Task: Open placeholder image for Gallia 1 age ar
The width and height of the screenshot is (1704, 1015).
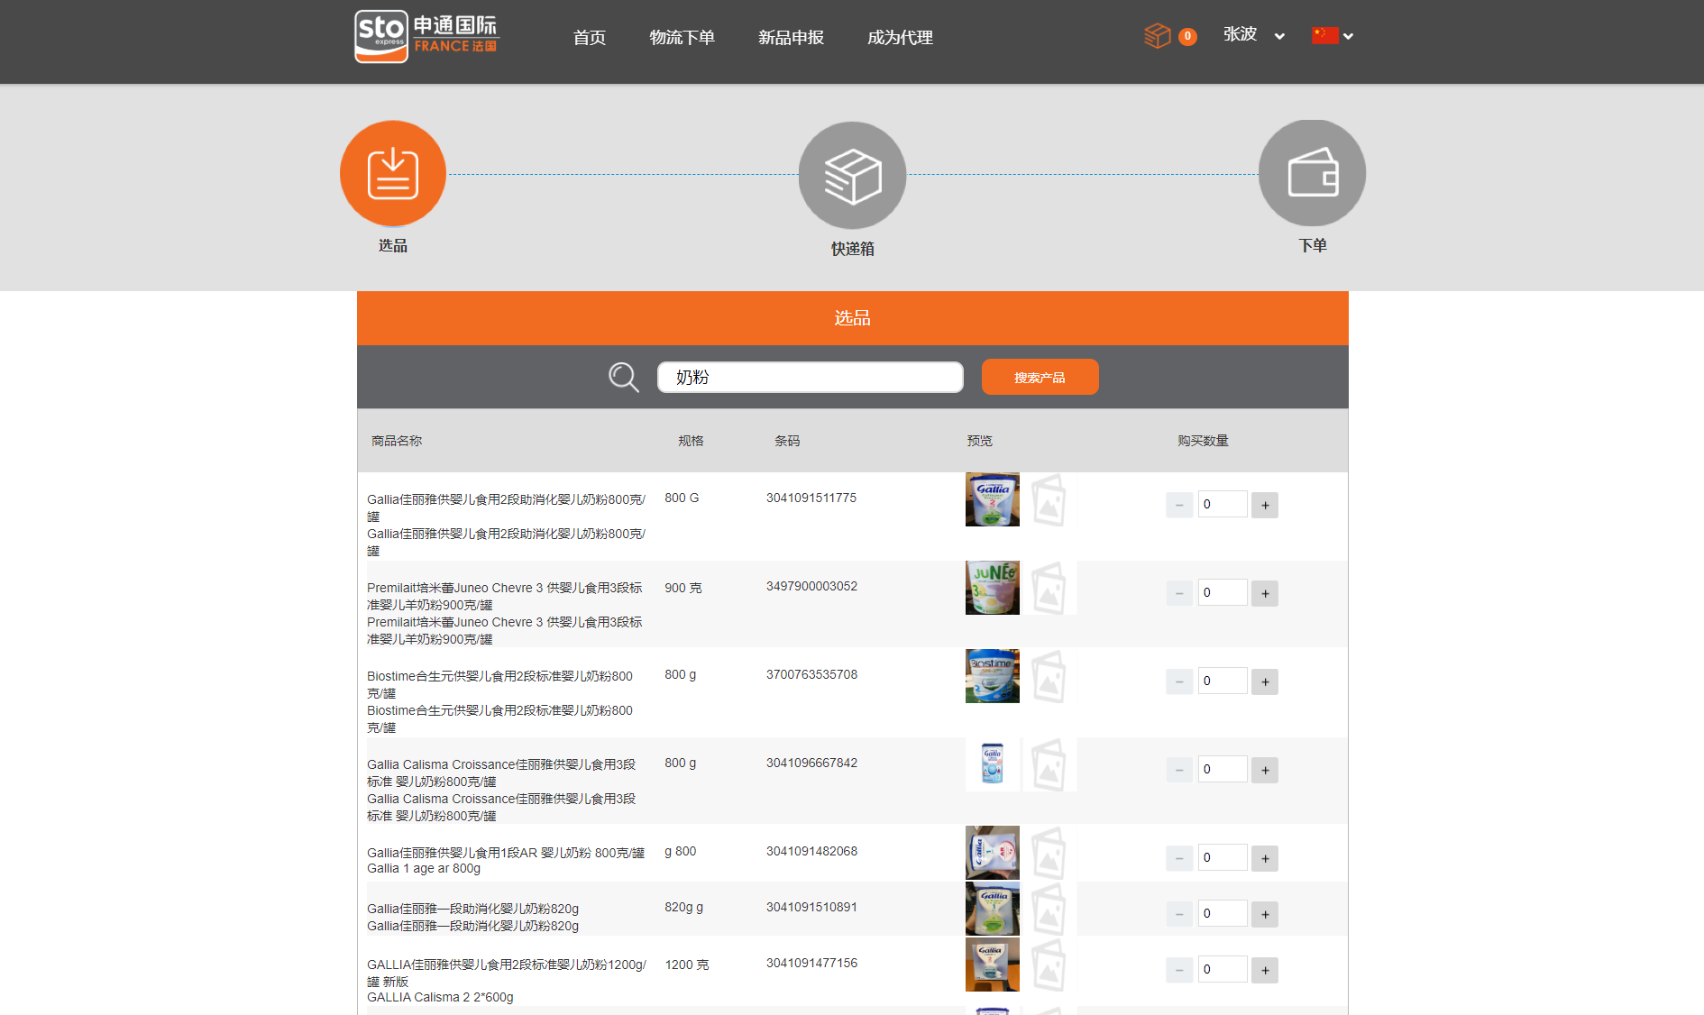Action: click(1049, 853)
